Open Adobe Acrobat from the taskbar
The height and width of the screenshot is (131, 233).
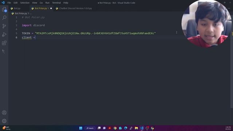[110, 128]
